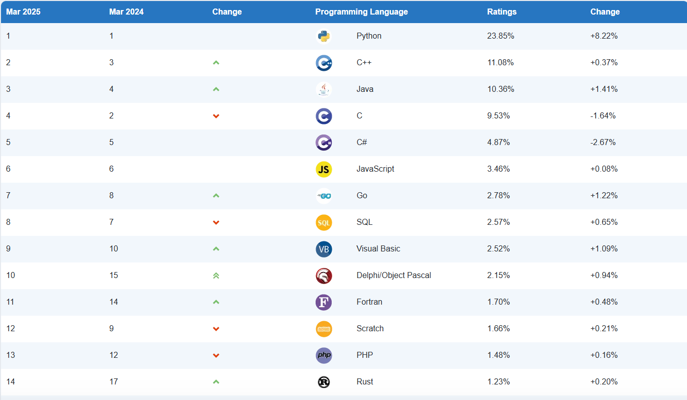Select the Python language name
Screen dimensions: 687x400
click(369, 36)
